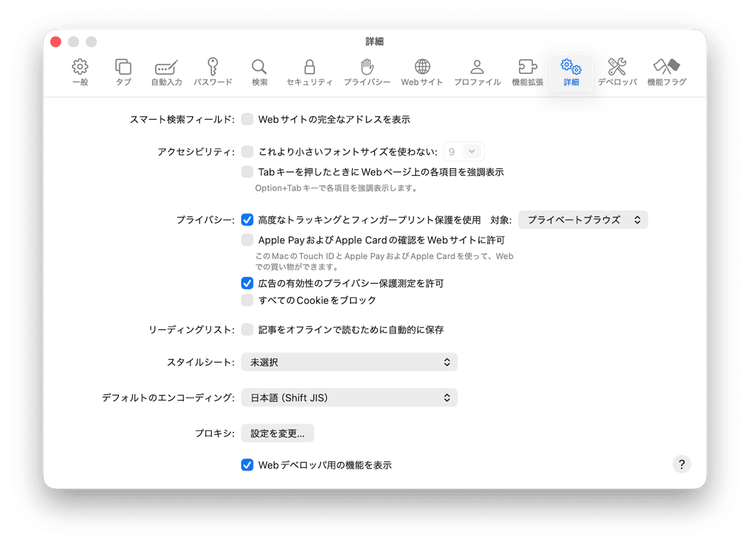
Task: Select the セキュリティ settings icon
Action: [x=310, y=70]
